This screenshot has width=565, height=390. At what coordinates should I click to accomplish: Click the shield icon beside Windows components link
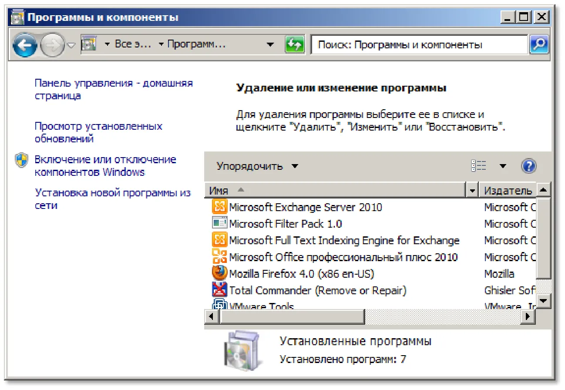pyautogui.click(x=21, y=160)
